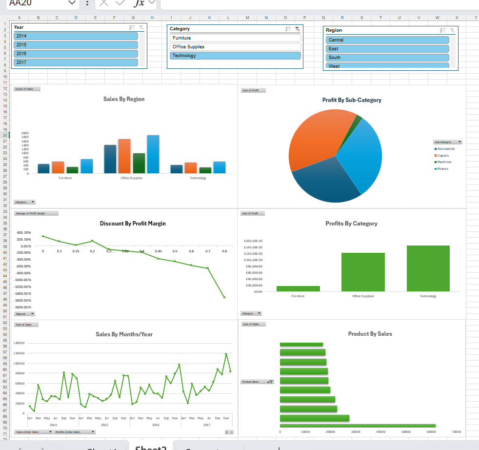
Task: Click the clear filter icon in Year slicer
Action: coord(141,28)
